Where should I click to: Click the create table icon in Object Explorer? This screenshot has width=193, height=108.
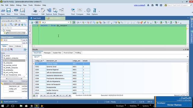pos(2,49)
